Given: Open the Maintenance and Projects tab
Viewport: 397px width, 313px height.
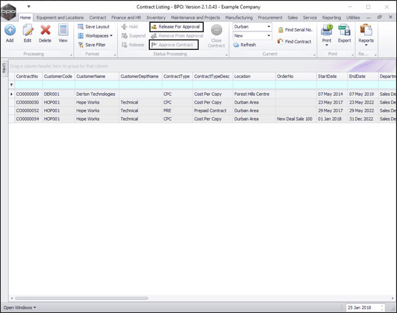Looking at the screenshot, I should (x=196, y=18).
